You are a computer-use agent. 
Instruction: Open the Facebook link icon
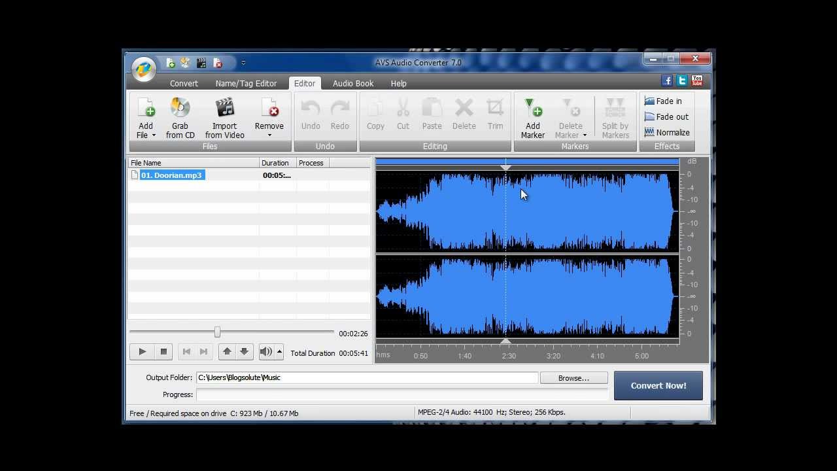coord(667,80)
